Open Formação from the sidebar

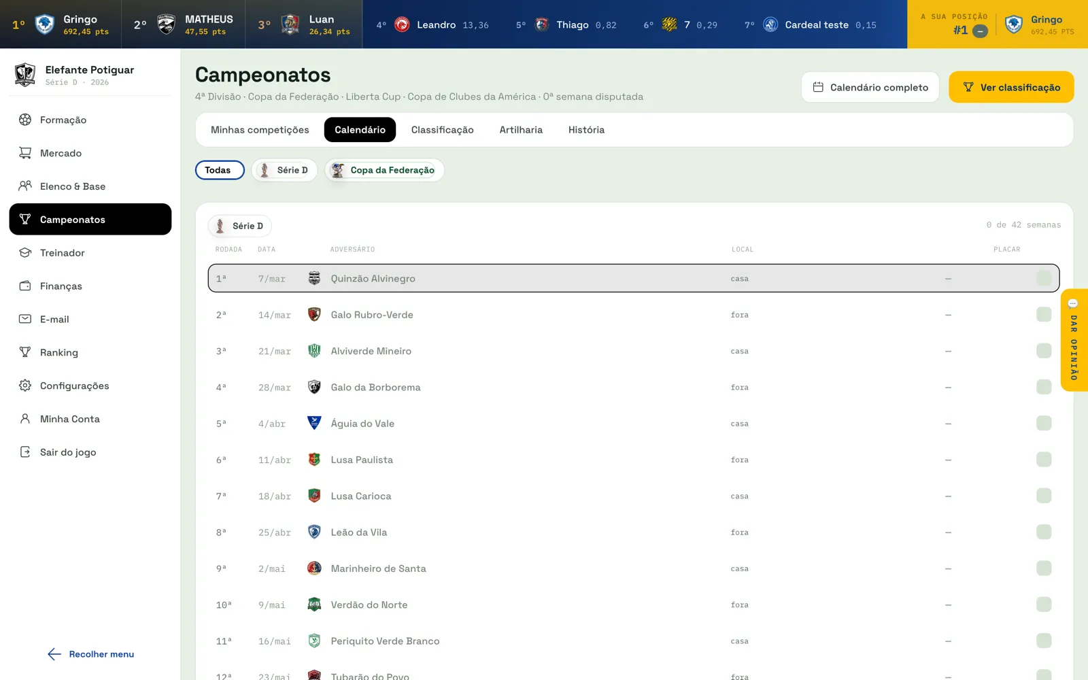[90, 120]
